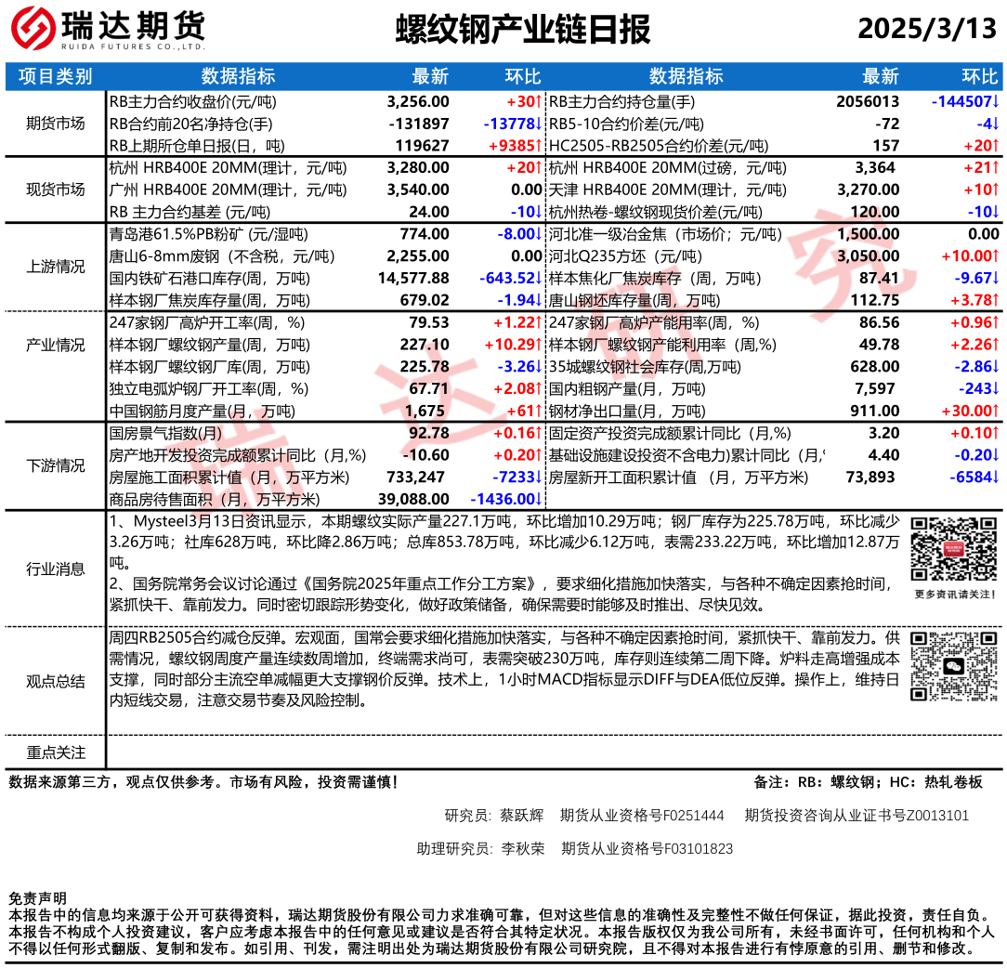
Task: Click researcher name 蔡跃辉
Action: pyautogui.click(x=521, y=816)
